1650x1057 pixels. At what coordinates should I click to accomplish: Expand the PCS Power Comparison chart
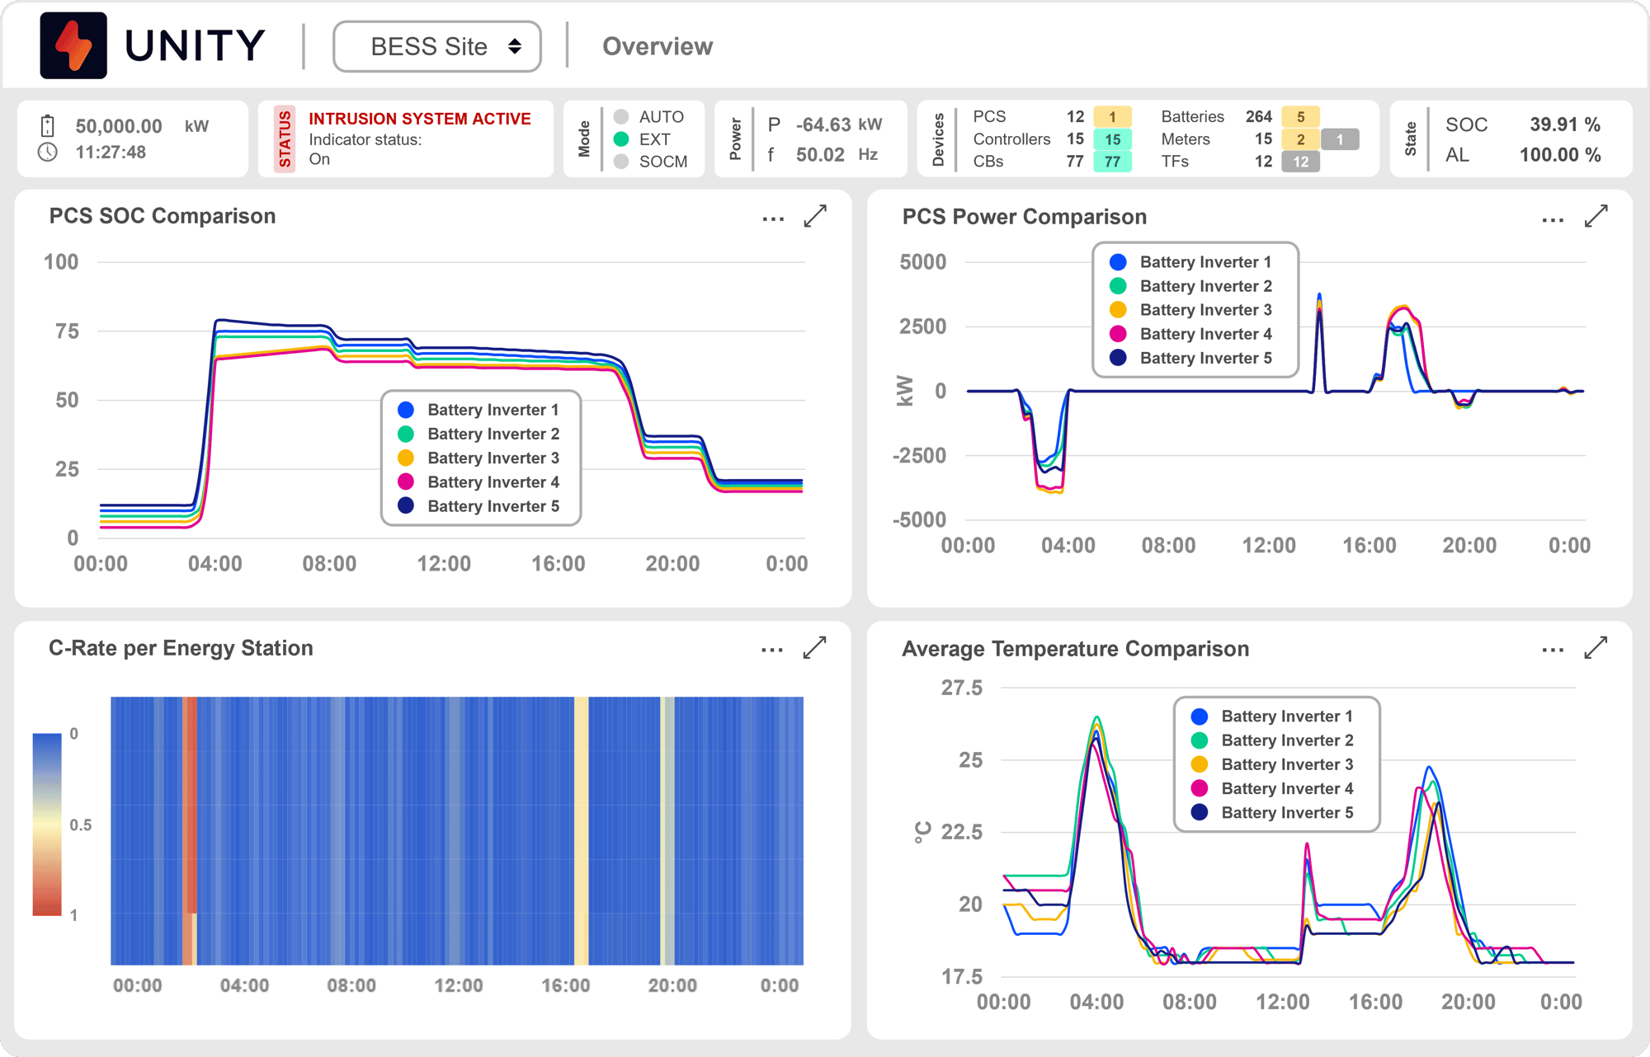pos(1596,217)
